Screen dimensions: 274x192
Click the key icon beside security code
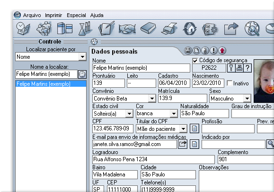tap(231, 68)
